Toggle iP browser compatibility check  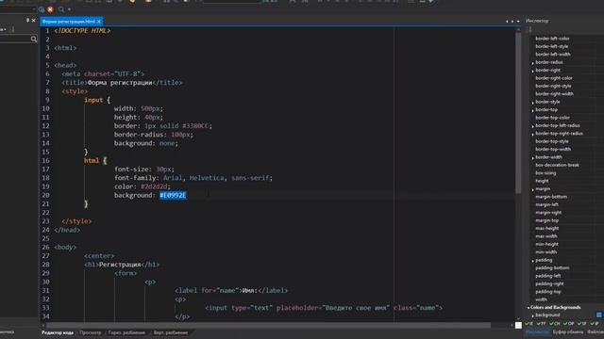[595, 324]
